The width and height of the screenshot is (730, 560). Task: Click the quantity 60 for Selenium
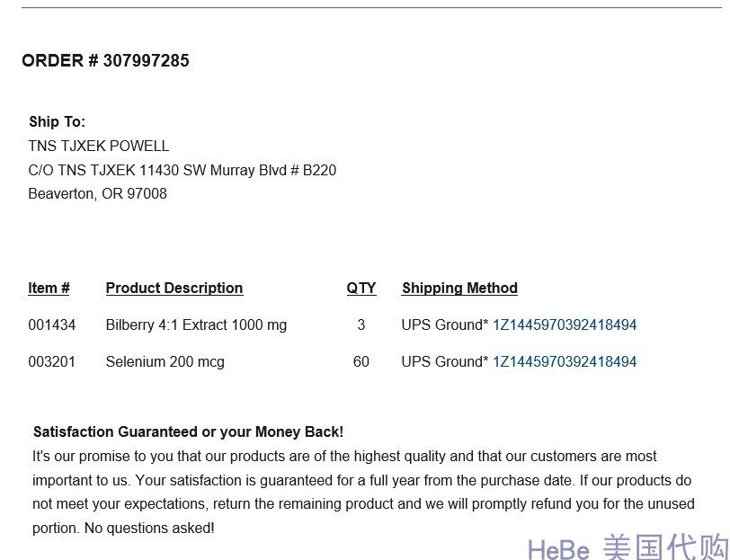[361, 361]
